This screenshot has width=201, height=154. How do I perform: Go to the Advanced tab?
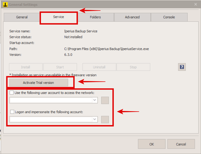coord(132,17)
